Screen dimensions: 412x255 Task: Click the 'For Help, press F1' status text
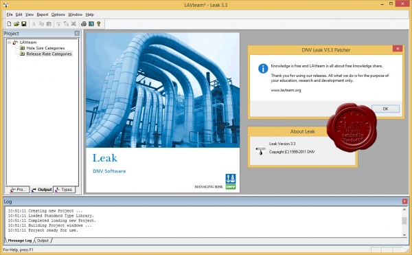pyautogui.click(x=18, y=250)
